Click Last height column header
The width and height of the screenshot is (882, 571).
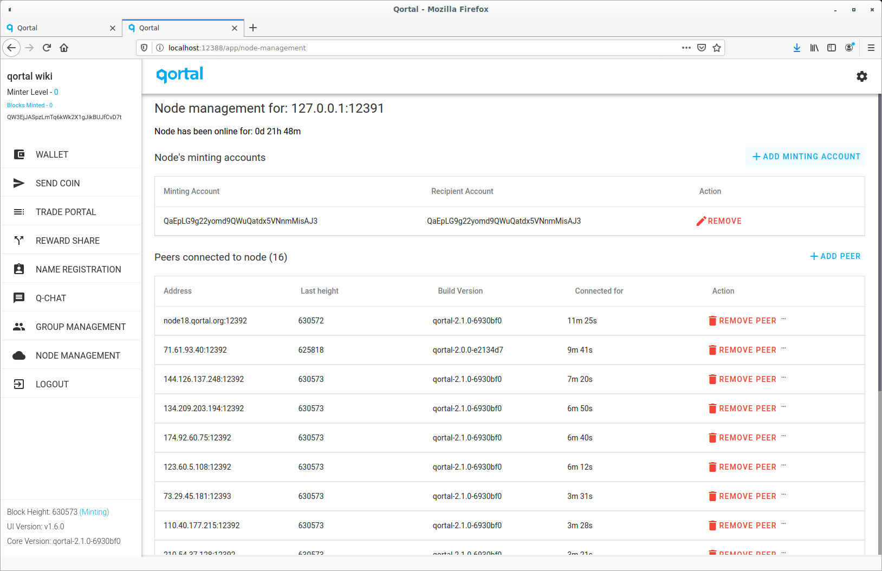[320, 291]
